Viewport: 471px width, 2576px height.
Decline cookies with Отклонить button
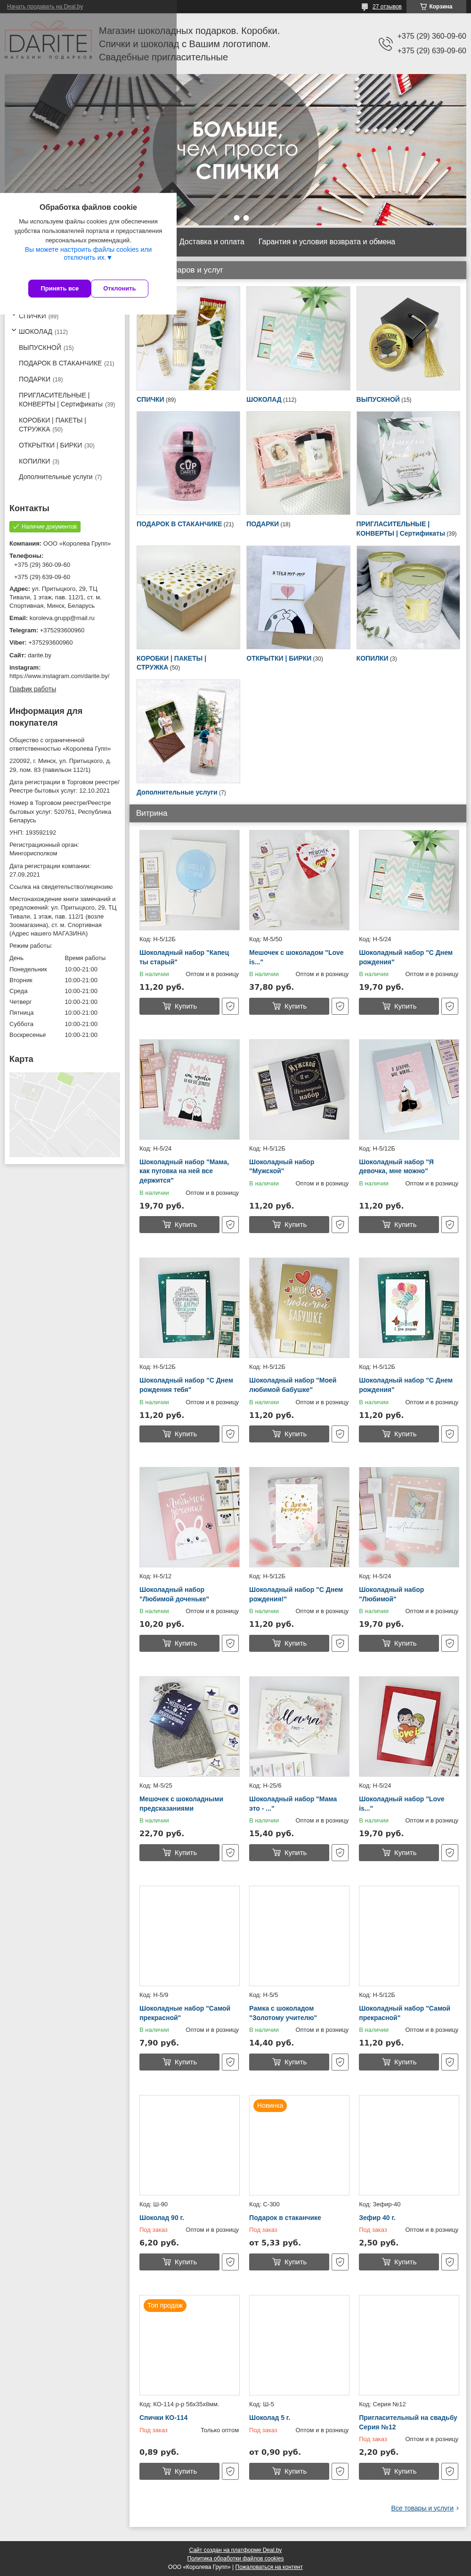(x=120, y=288)
